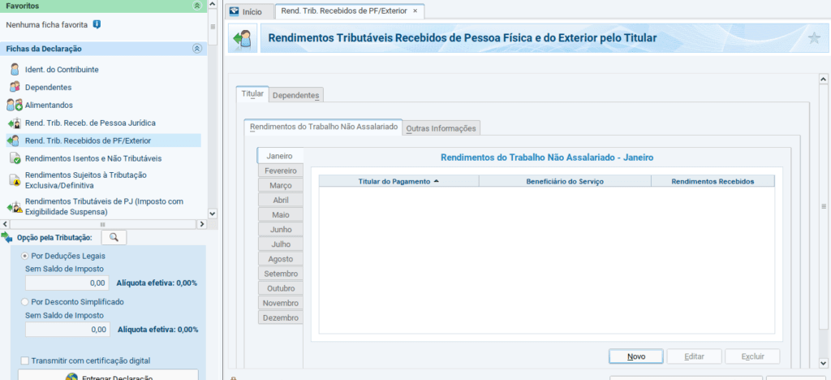Click the Dependentes icon in sidebar
This screenshot has width=831, height=380.
[x=14, y=87]
